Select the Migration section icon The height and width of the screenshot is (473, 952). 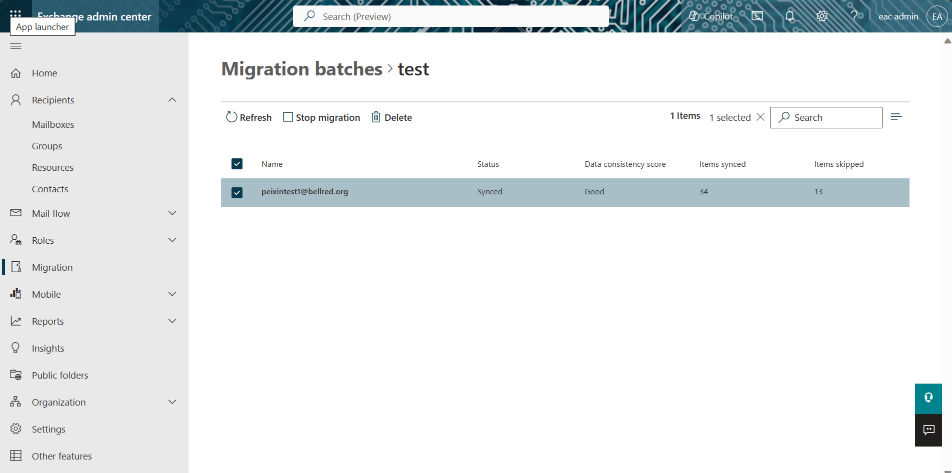(x=15, y=267)
